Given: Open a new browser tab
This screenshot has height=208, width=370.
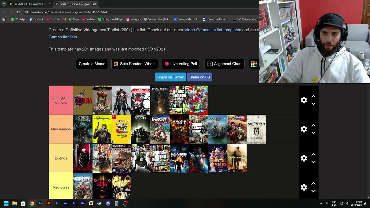Looking at the screenshot, I should tap(102, 4).
